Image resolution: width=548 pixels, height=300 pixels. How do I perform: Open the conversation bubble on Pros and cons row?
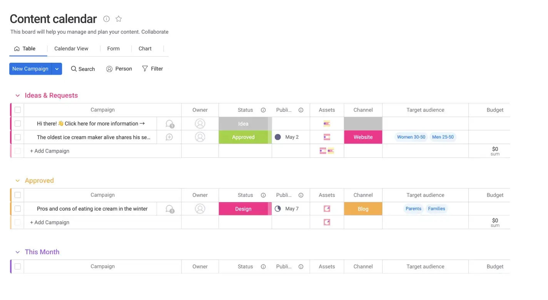point(169,208)
